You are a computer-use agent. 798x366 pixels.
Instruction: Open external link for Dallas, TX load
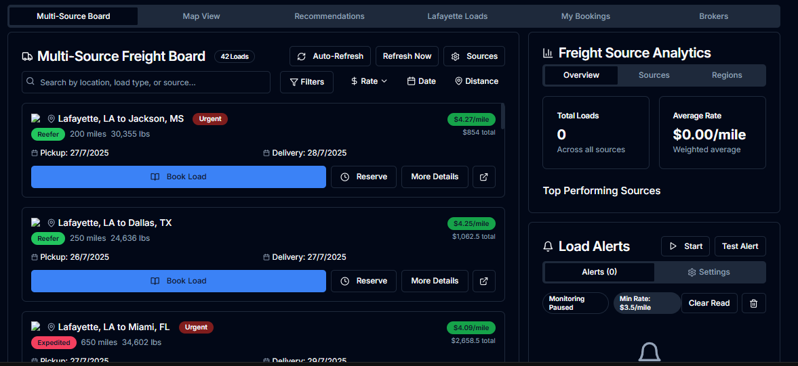[x=483, y=281]
